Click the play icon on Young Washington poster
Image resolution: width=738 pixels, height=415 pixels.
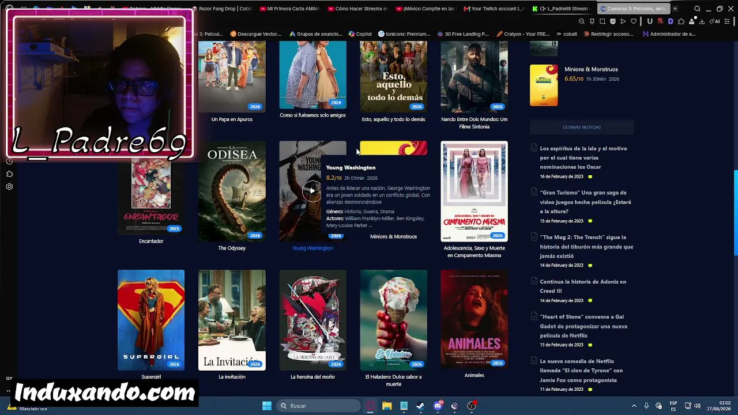pyautogui.click(x=312, y=191)
